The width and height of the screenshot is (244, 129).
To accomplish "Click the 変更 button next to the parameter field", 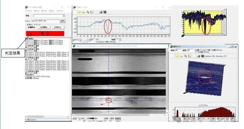I will coord(62,21).
